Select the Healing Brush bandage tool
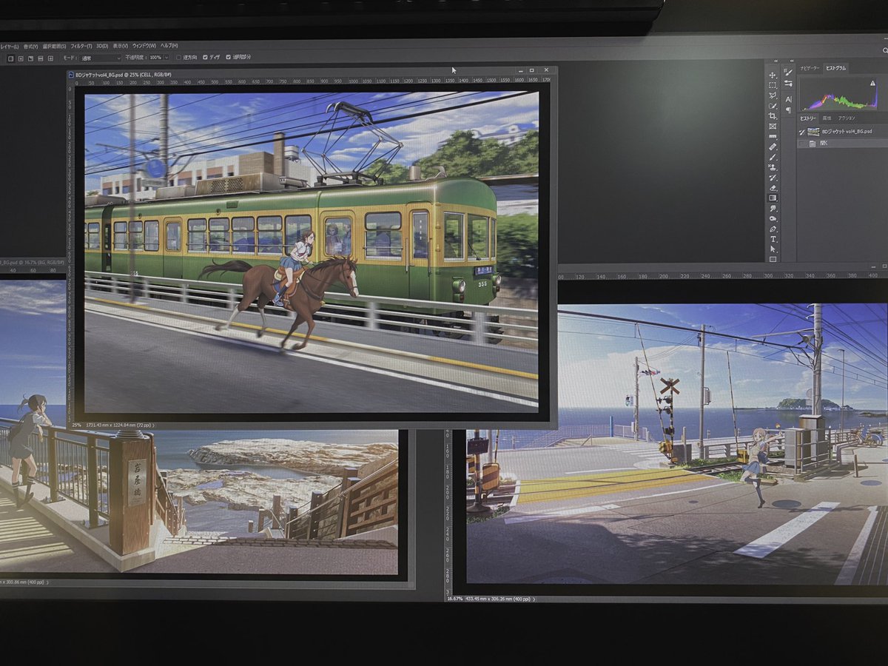 (773, 147)
